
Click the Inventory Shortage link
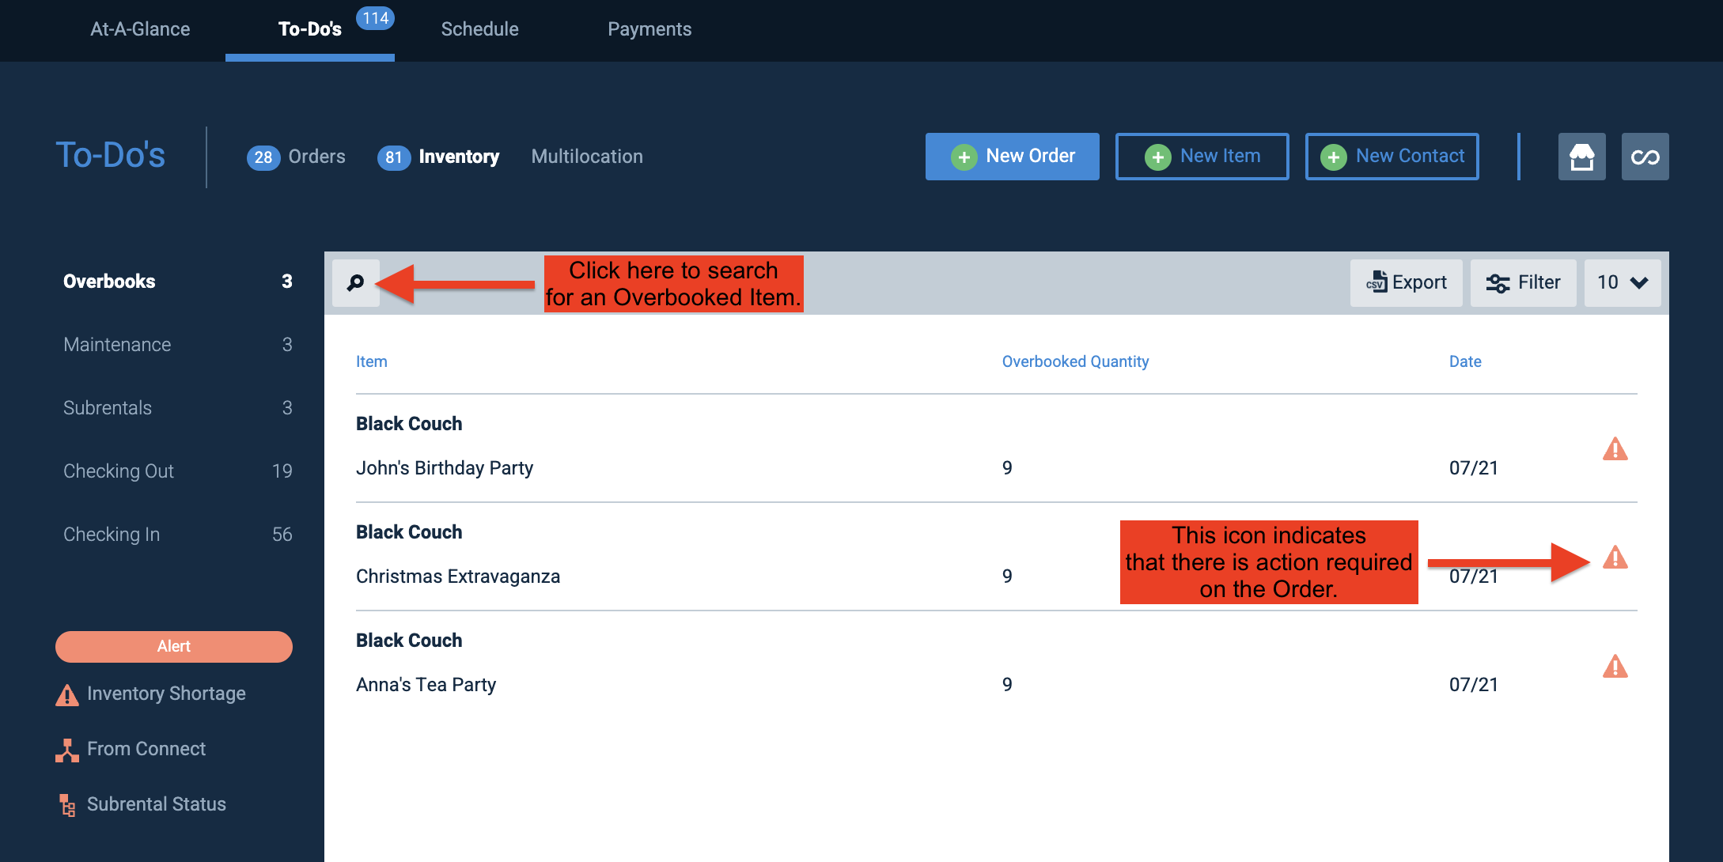166,694
